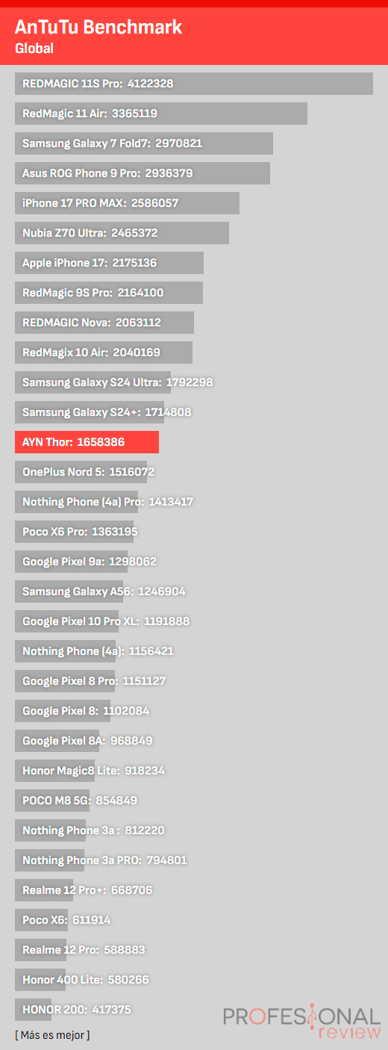Screen dimensions: 388x1050
Task: Select the Nubia Z70 Ultra bar
Action: pyautogui.click(x=122, y=233)
